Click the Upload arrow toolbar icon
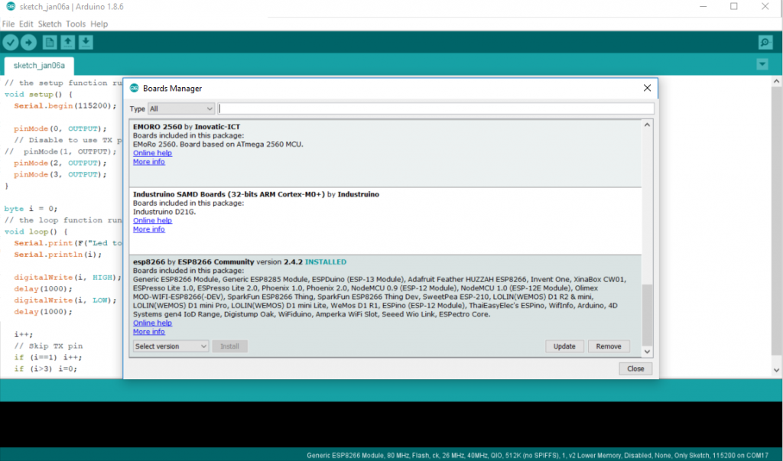 [28, 43]
